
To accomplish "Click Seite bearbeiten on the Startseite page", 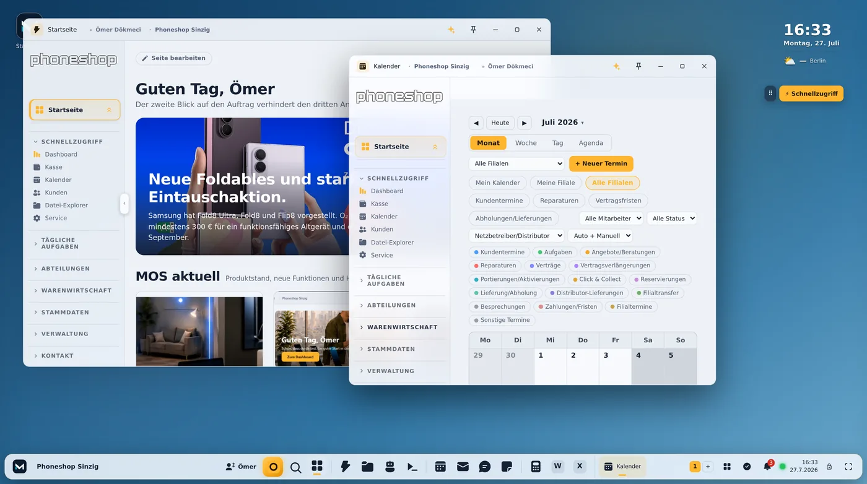I will 173,58.
